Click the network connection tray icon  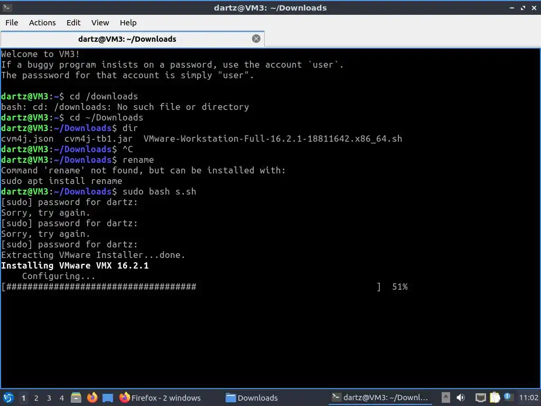tap(480, 398)
